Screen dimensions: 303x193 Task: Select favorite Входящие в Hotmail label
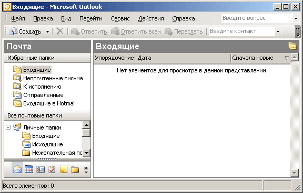(x=49, y=103)
